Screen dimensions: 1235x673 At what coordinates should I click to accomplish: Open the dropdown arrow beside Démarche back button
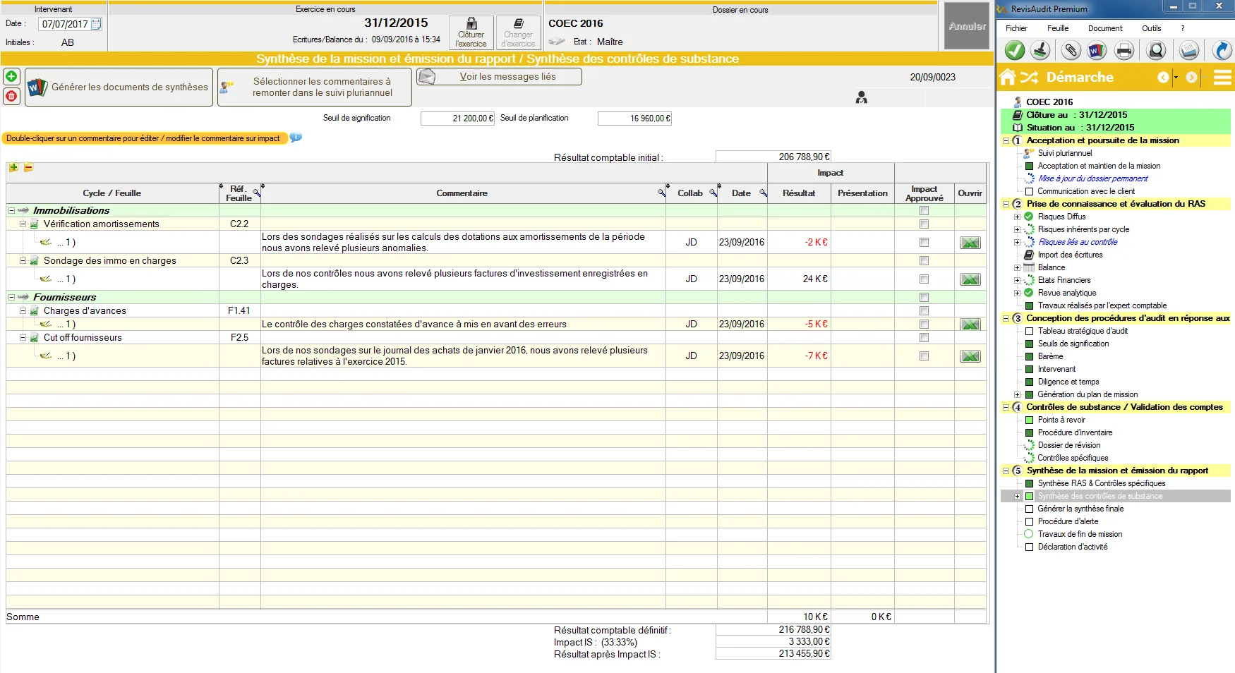(x=1176, y=77)
